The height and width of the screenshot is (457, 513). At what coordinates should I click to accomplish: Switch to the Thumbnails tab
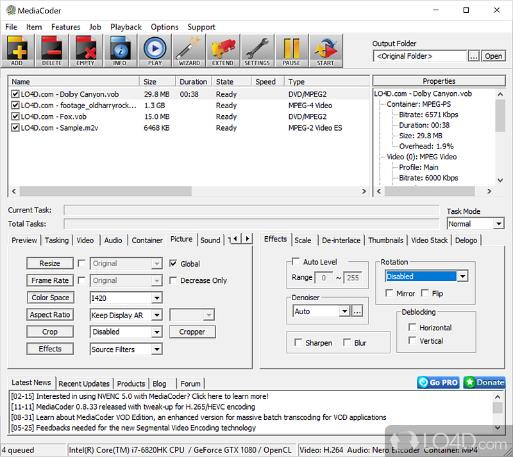click(x=385, y=240)
